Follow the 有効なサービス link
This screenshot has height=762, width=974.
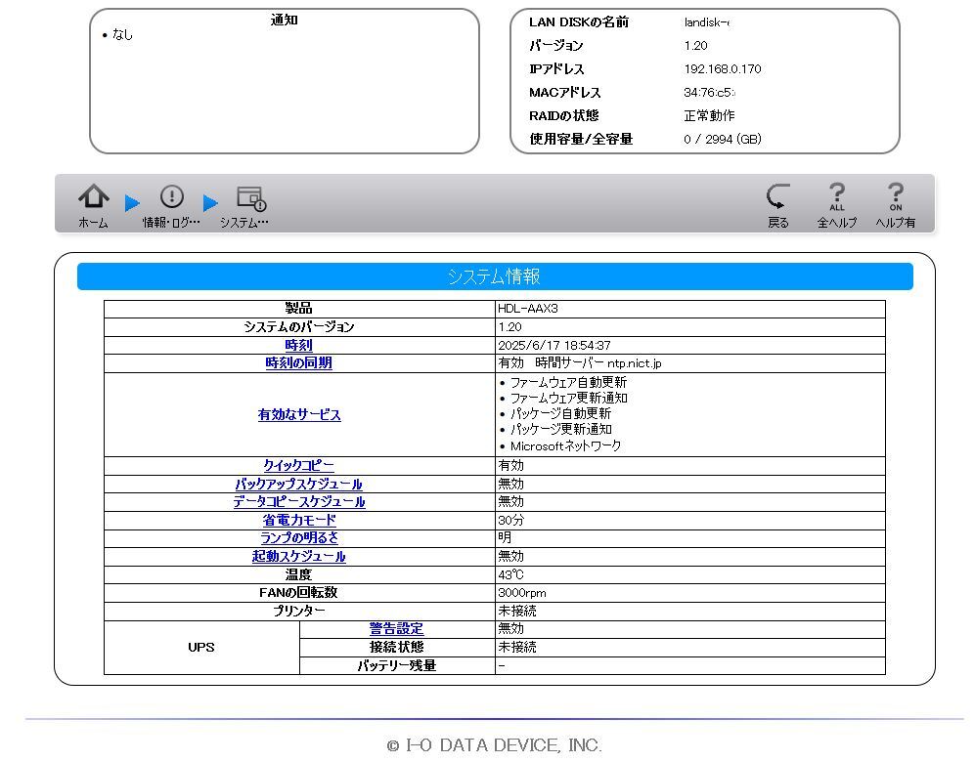(299, 414)
